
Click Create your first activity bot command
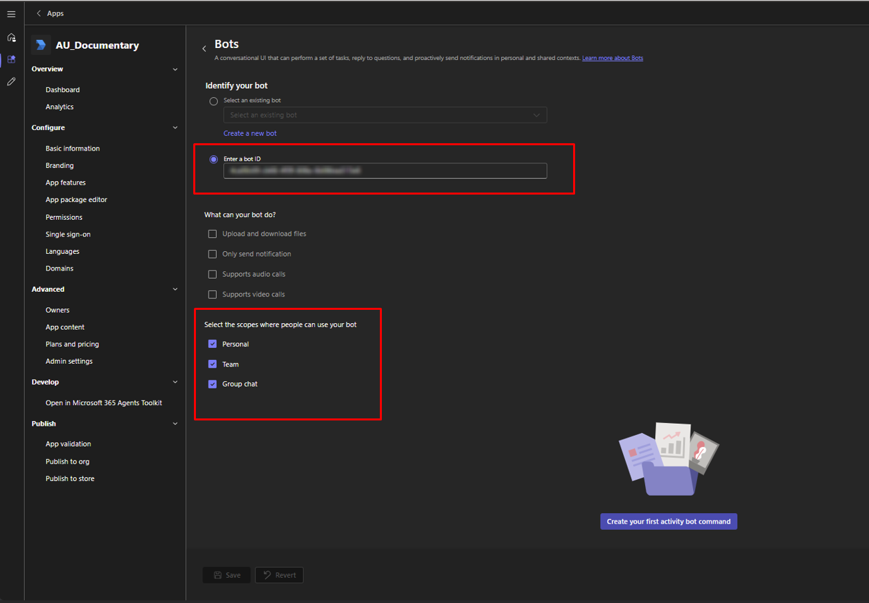point(668,522)
